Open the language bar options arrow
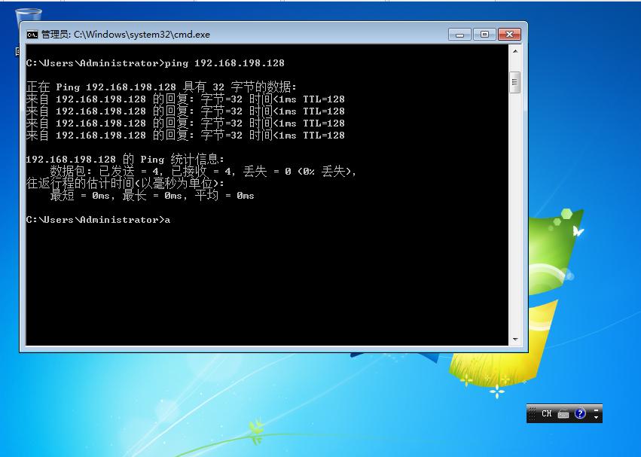 pyautogui.click(x=597, y=417)
